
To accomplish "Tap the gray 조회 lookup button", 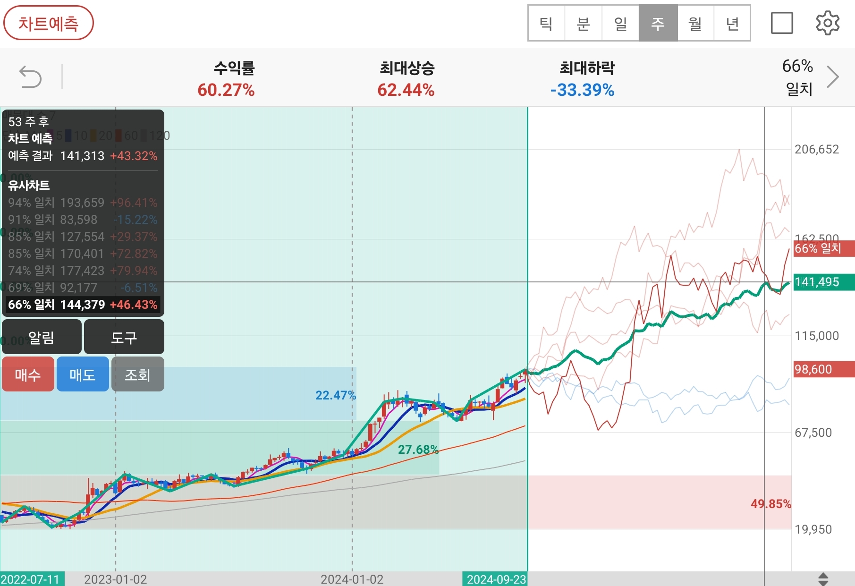I will pyautogui.click(x=137, y=374).
